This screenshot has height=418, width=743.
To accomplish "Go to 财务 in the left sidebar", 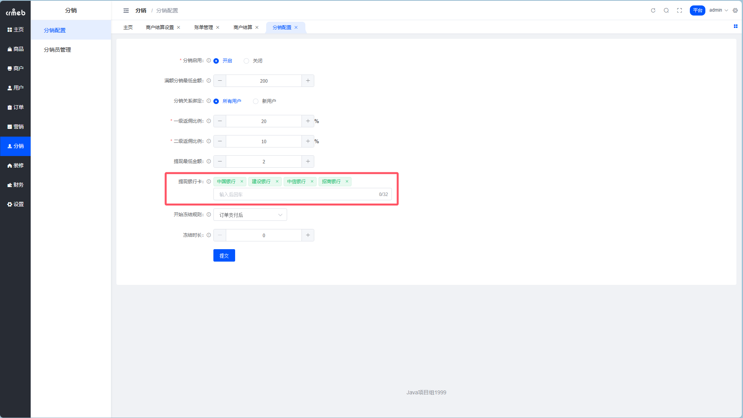I will click(16, 185).
